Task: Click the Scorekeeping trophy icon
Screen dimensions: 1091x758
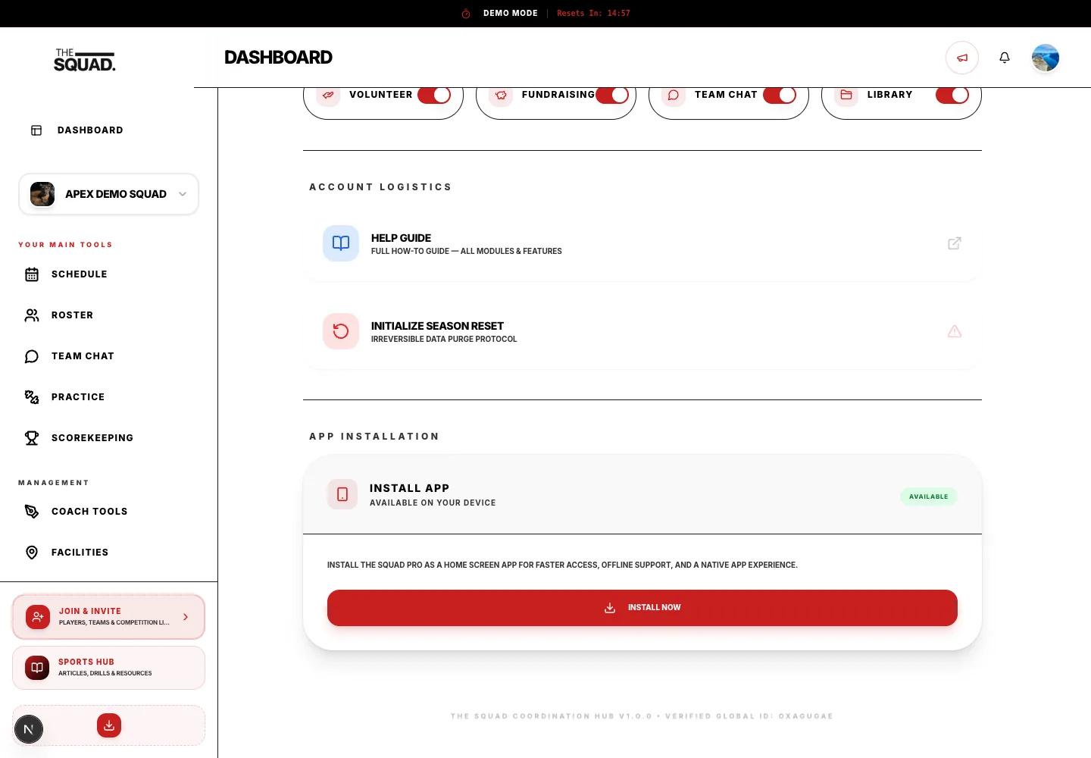Action: coord(32,438)
